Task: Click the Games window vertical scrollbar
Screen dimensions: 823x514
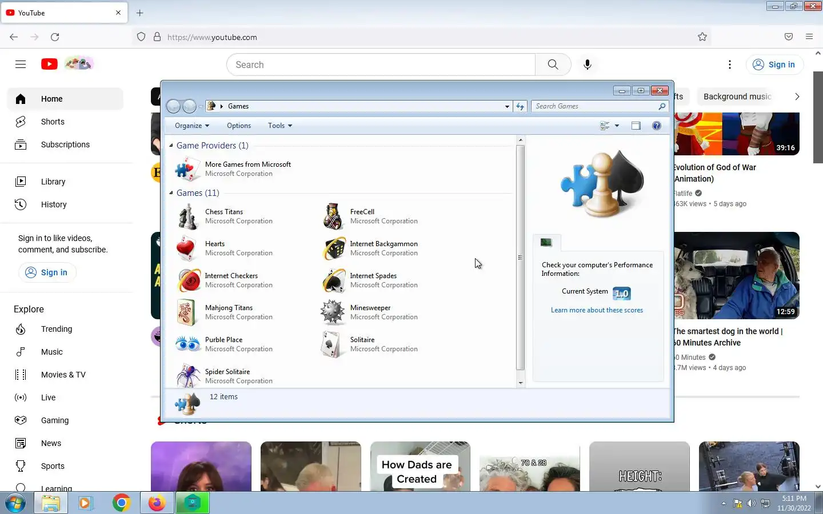Action: pyautogui.click(x=520, y=258)
